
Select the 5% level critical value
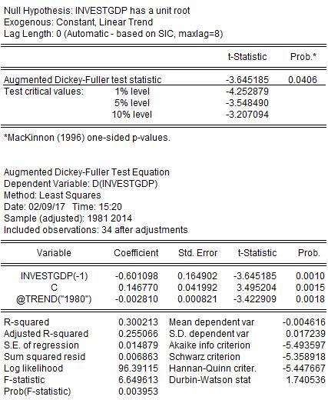coord(247,103)
